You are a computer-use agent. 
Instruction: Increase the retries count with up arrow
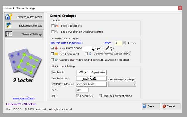click(x=124, y=42)
